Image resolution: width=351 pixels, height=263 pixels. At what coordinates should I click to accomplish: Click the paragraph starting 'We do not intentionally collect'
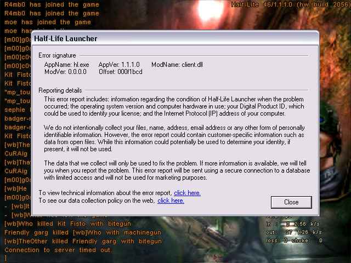(174, 138)
